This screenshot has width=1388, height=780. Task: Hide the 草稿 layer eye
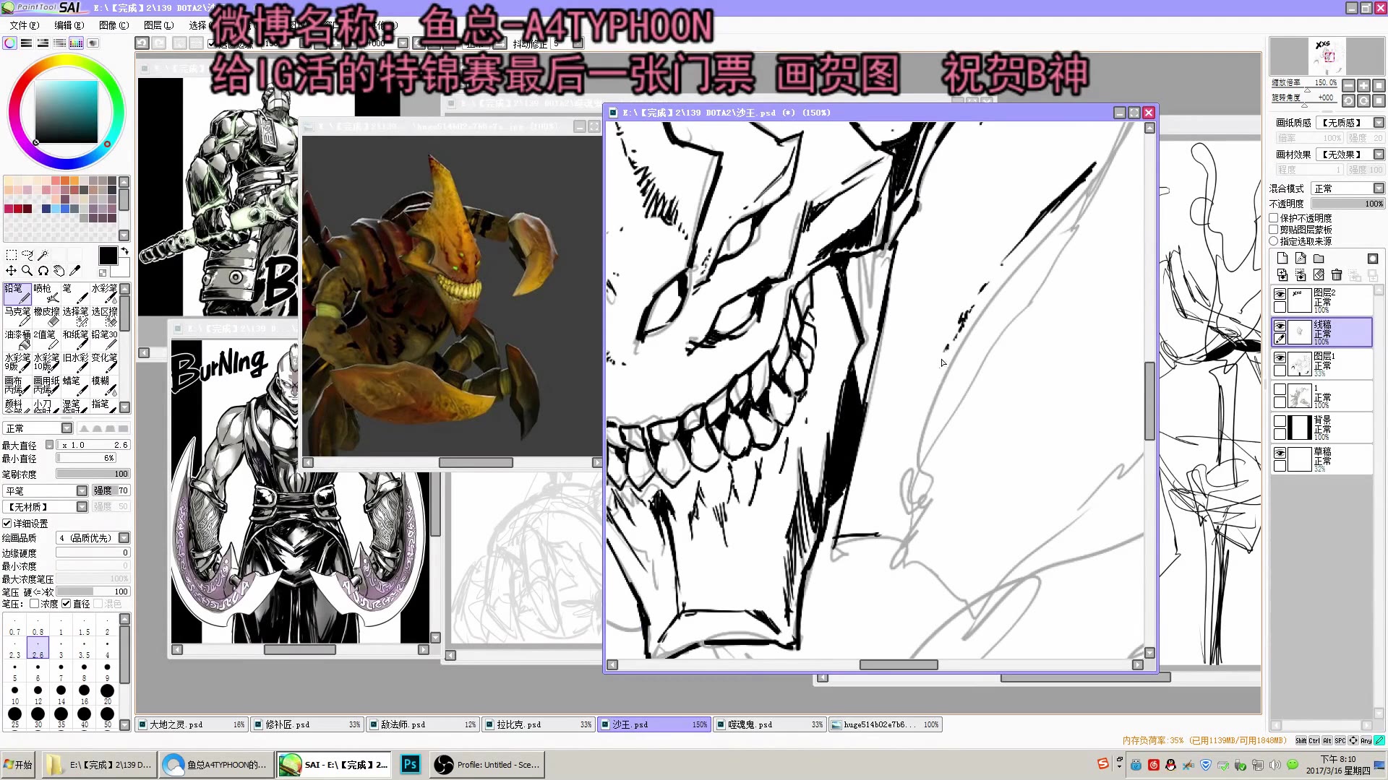click(1280, 454)
